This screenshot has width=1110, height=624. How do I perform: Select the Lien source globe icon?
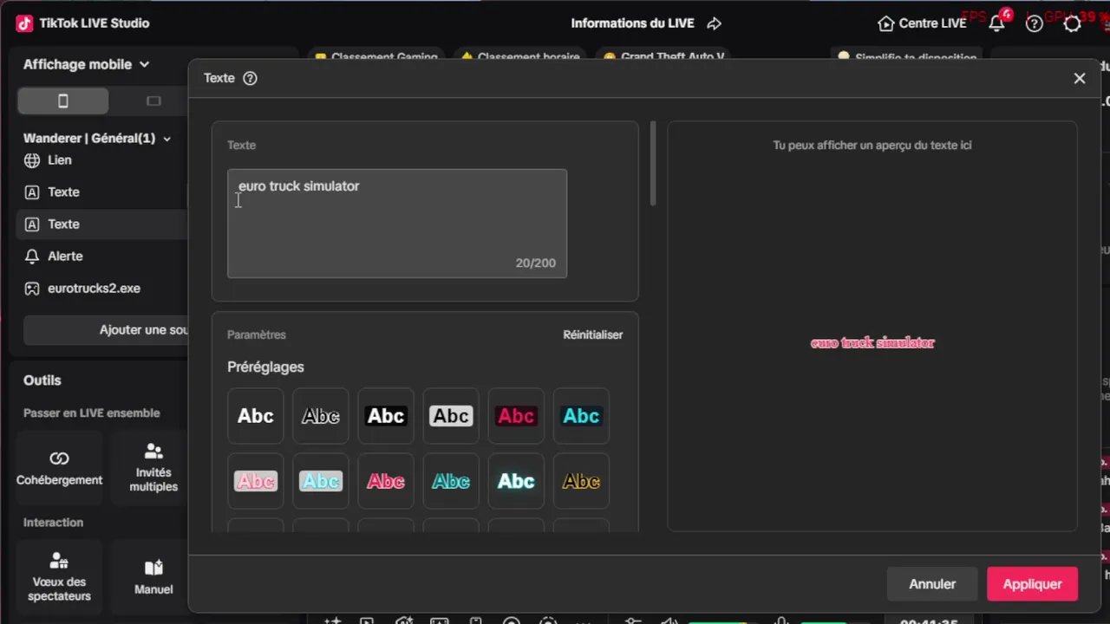[x=32, y=160]
